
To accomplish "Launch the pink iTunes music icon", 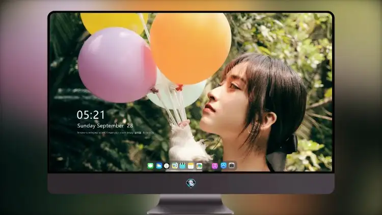I will 214,166.
